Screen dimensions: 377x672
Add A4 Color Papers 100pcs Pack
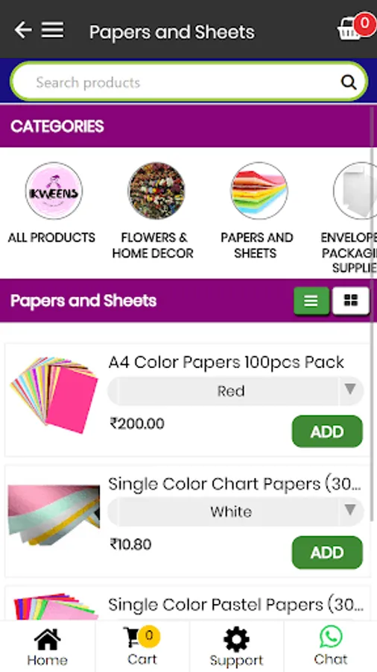pos(327,432)
